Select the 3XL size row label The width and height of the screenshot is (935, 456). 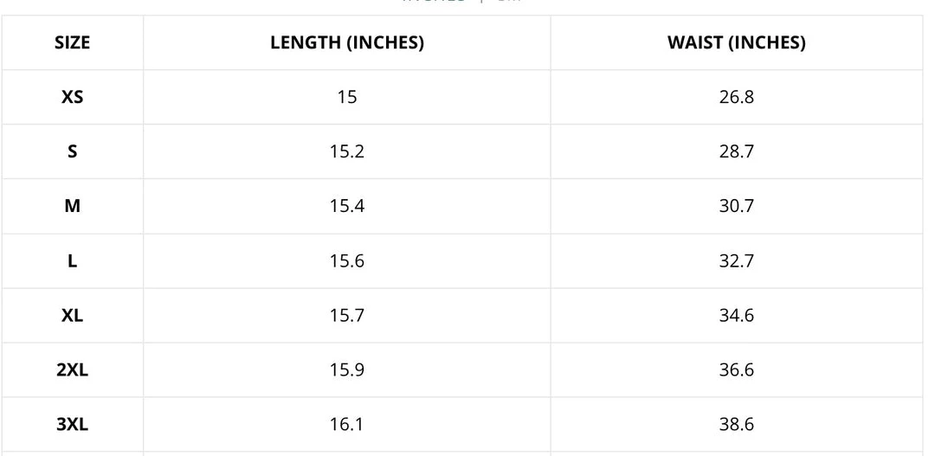[x=72, y=424]
